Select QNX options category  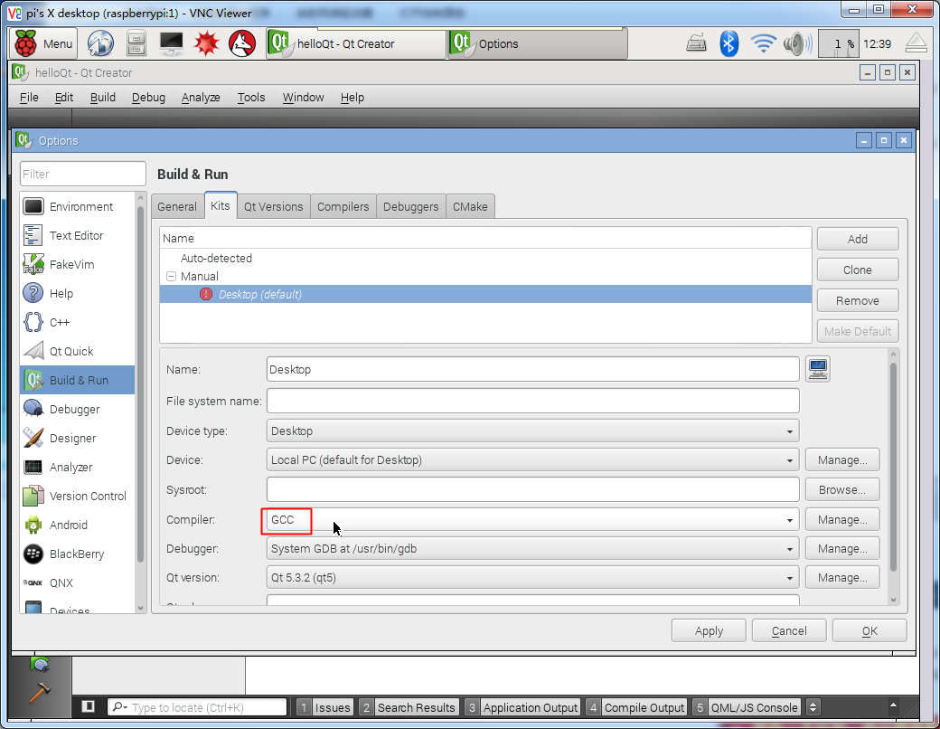click(78, 582)
